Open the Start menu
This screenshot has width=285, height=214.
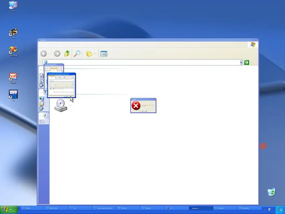[x=9, y=210]
